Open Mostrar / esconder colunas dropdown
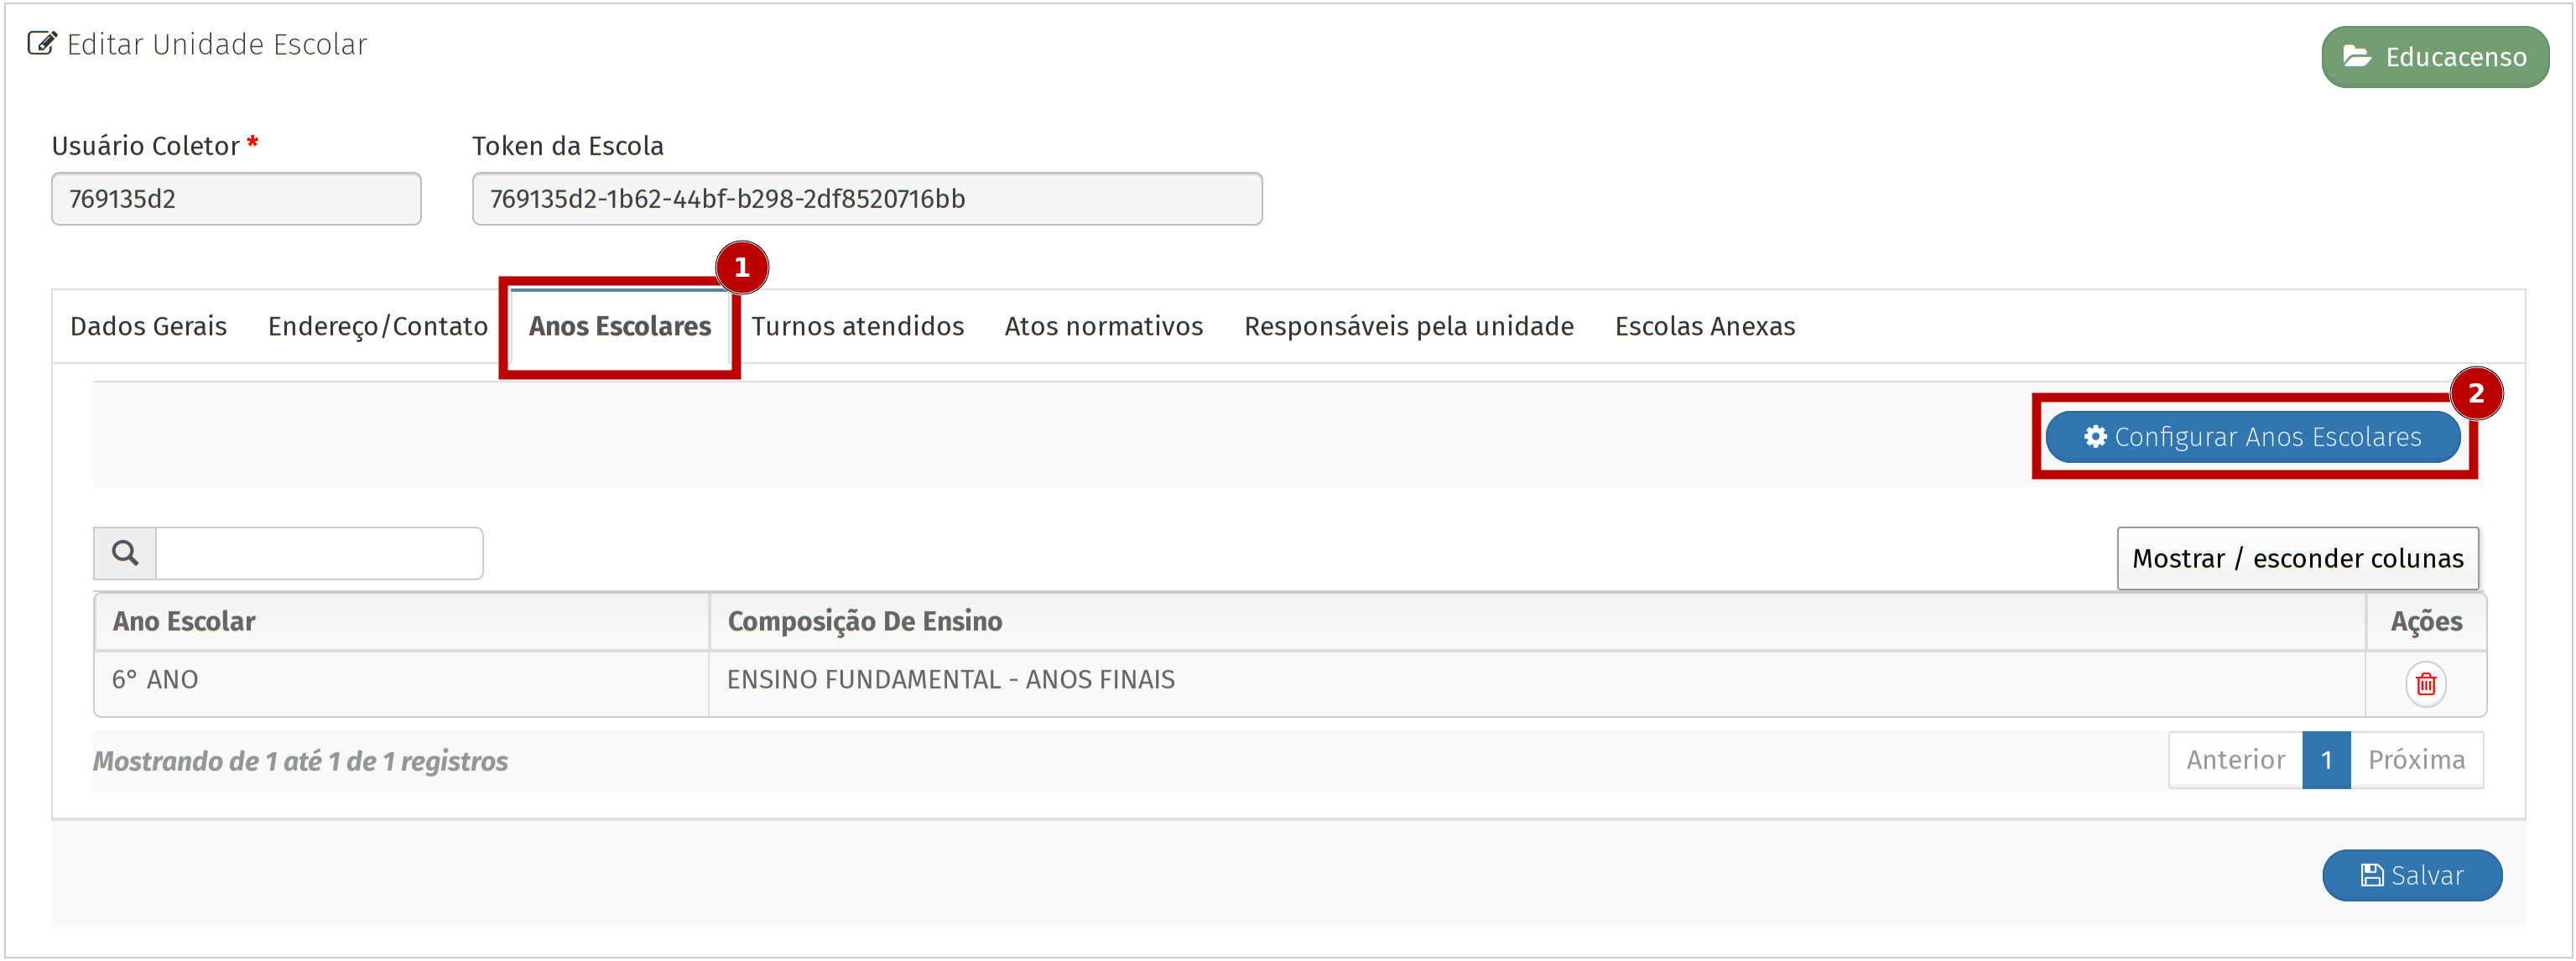The width and height of the screenshot is (2576, 961). click(x=2297, y=558)
